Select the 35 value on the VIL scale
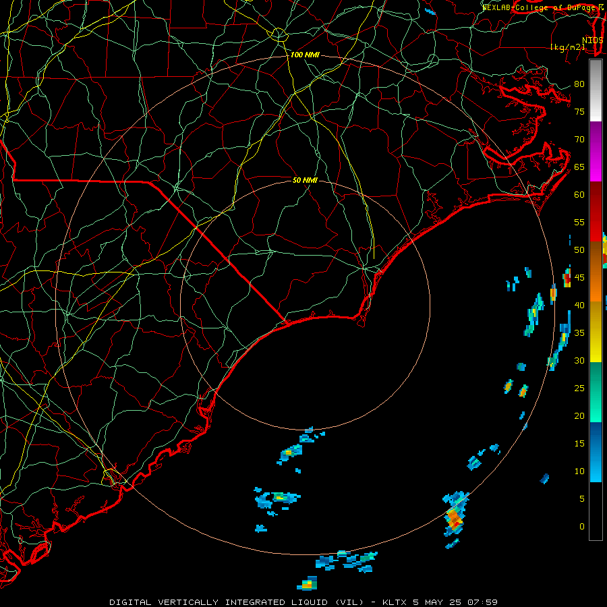This screenshot has height=607, width=607. click(x=579, y=333)
